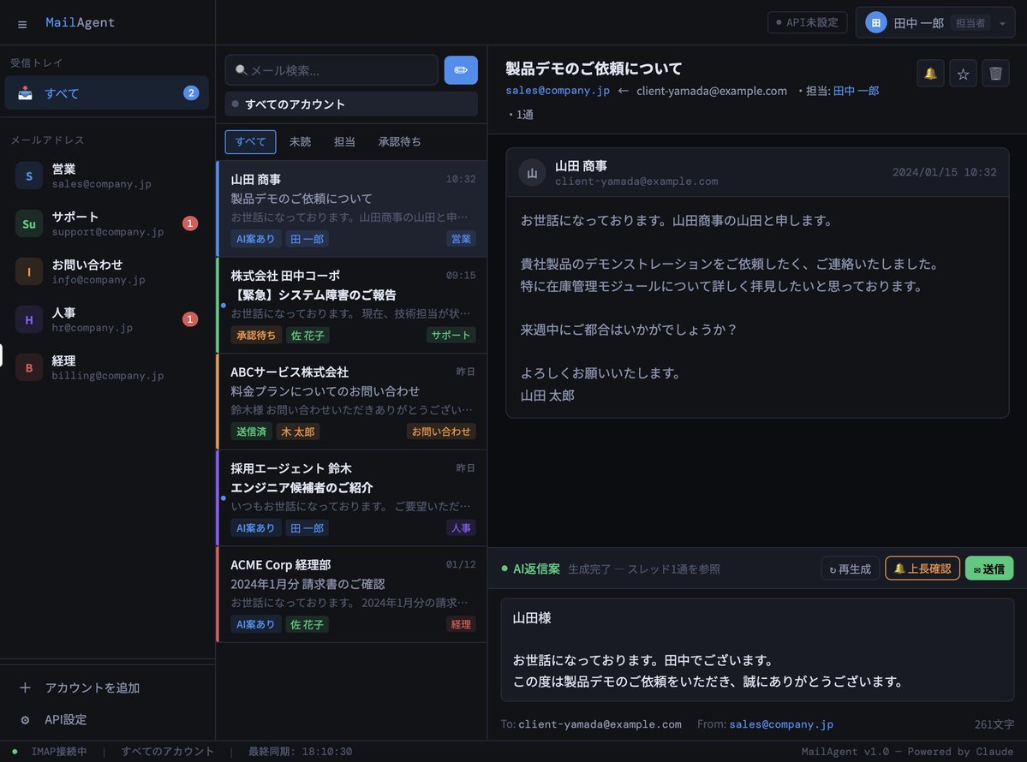Click the 担当者 role badge
Image resolution: width=1027 pixels, height=762 pixels.
point(970,23)
